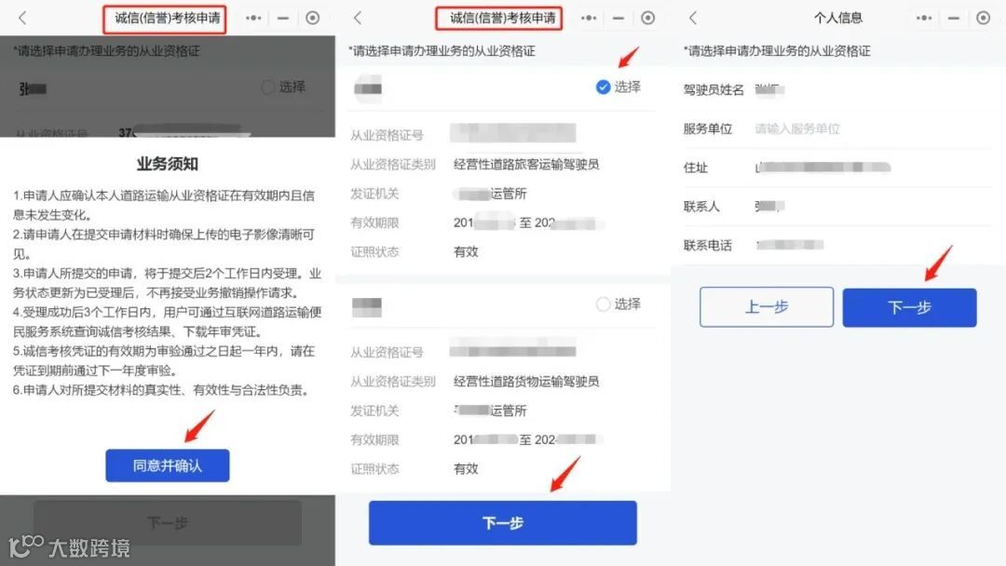This screenshot has height=566, width=1006.
Task: Click 同意并确认 to accept the notice
Action: 168,465
